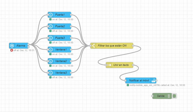Select the Filtrar los que están ON node
The width and height of the screenshot is (193, 112).
click(112, 46)
